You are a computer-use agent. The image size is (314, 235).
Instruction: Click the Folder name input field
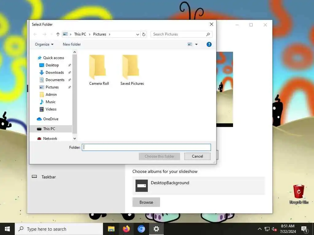point(146,147)
